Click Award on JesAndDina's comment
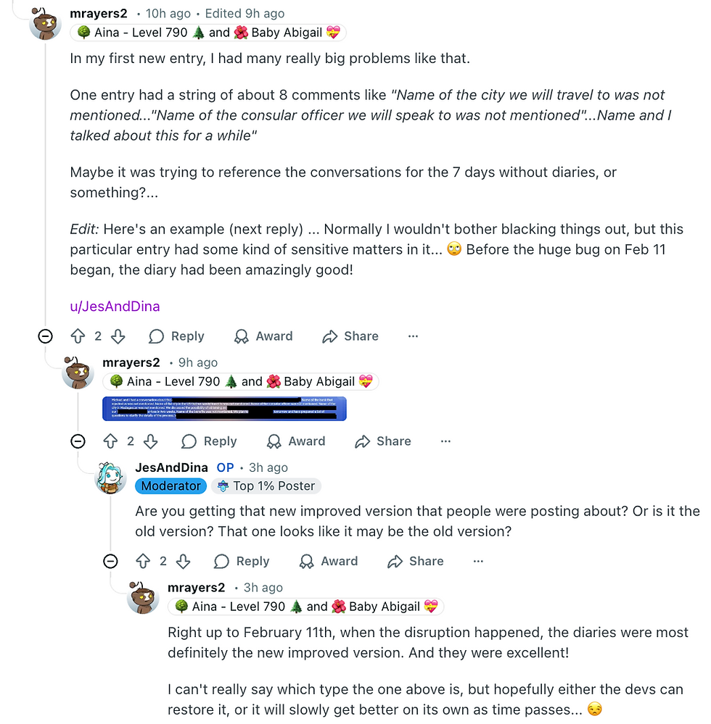Screen dimensions: 711x724 [329, 561]
